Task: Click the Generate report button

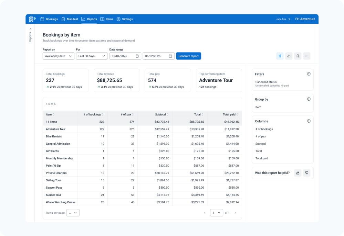Action: 188,56
